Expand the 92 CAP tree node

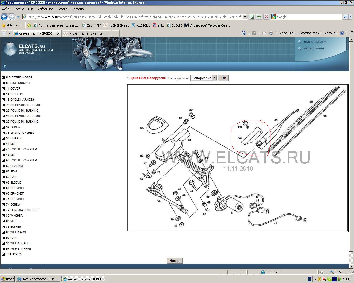(3, 238)
